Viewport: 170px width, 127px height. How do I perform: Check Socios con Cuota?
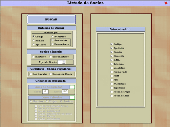point(50,74)
